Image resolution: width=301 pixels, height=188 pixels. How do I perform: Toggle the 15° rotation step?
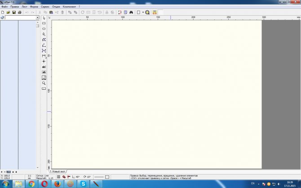click(87, 177)
